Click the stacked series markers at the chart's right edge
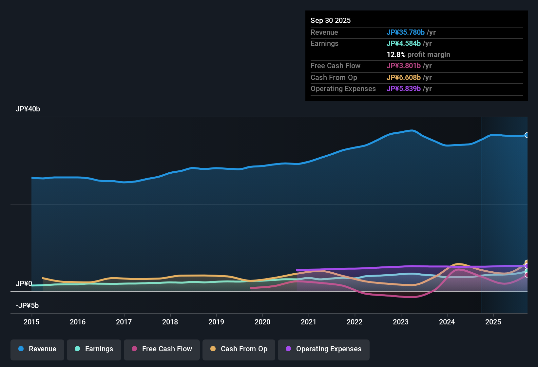This screenshot has width=538, height=367. coord(527,269)
